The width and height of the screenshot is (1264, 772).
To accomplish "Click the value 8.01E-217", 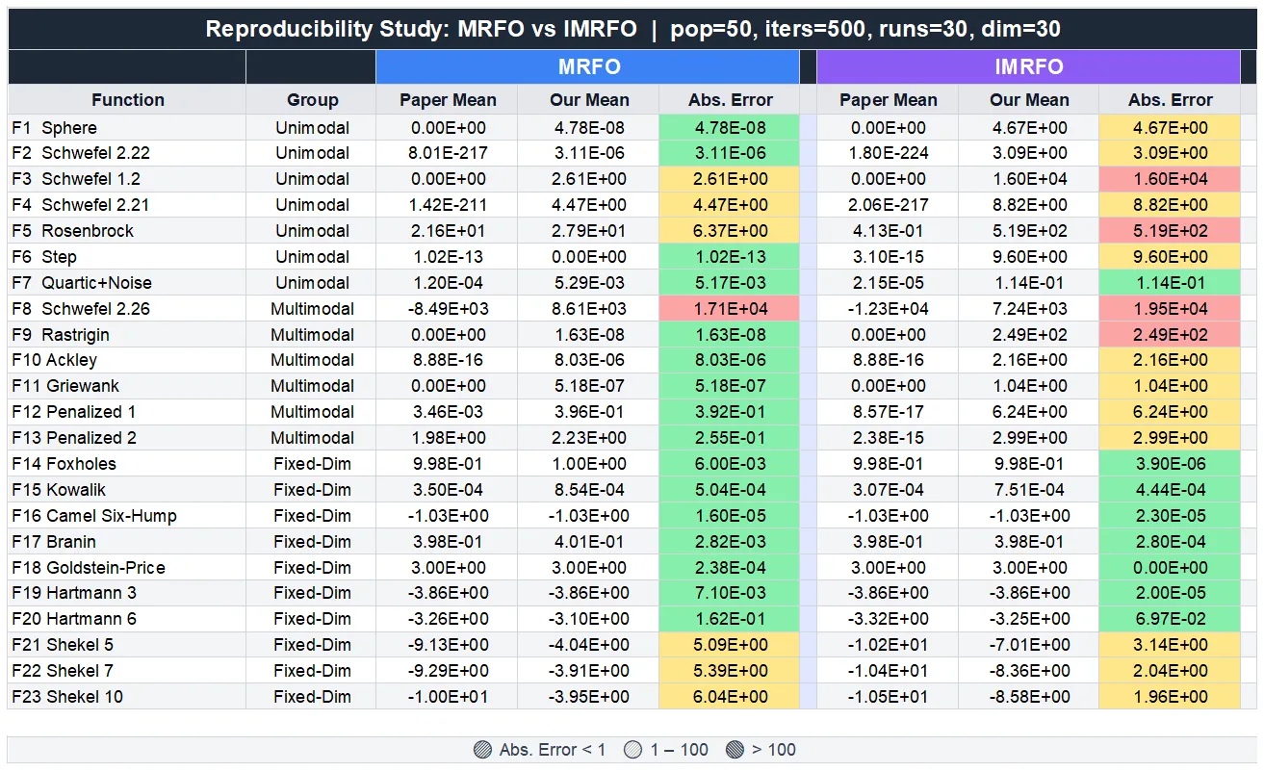I will (x=448, y=153).
